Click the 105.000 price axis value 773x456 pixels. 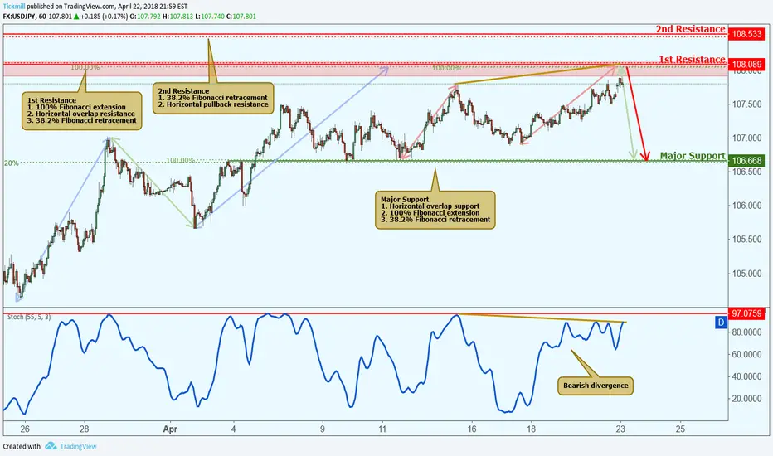pos(747,274)
